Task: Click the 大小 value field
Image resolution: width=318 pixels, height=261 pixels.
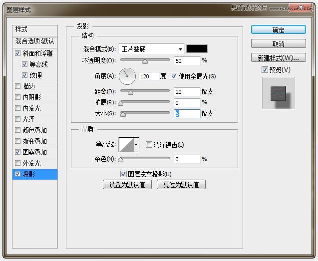Action: coord(187,114)
